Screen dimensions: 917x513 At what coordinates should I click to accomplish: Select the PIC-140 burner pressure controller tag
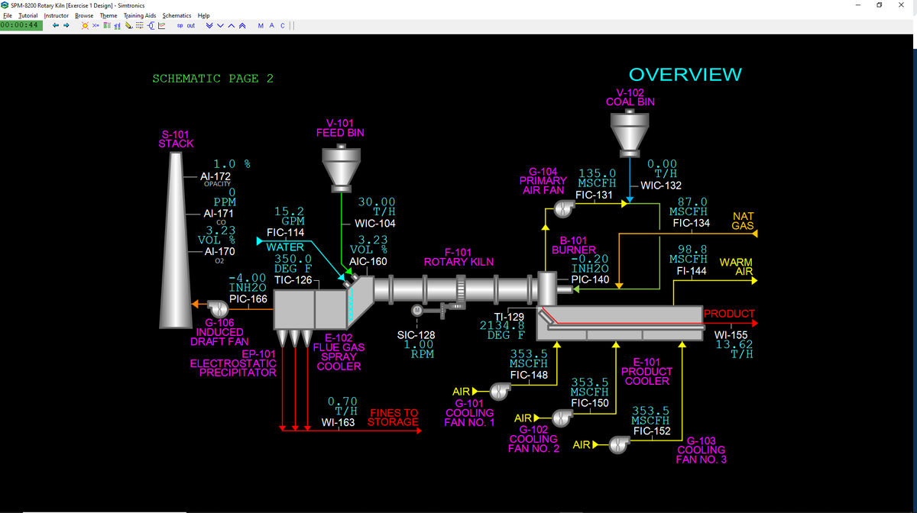591,280
